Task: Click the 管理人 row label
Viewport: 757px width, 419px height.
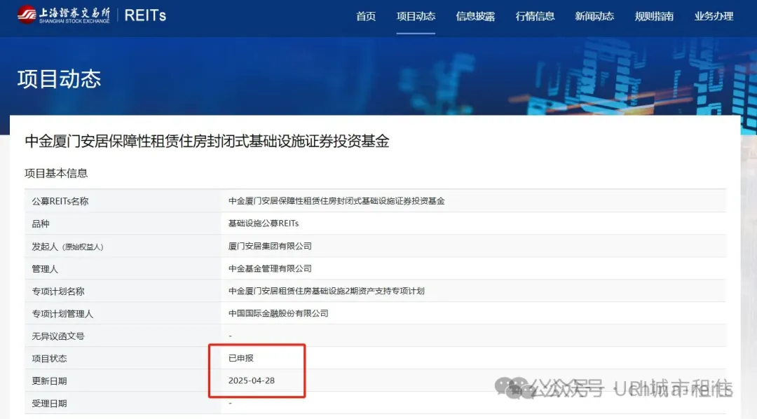Action: [45, 269]
